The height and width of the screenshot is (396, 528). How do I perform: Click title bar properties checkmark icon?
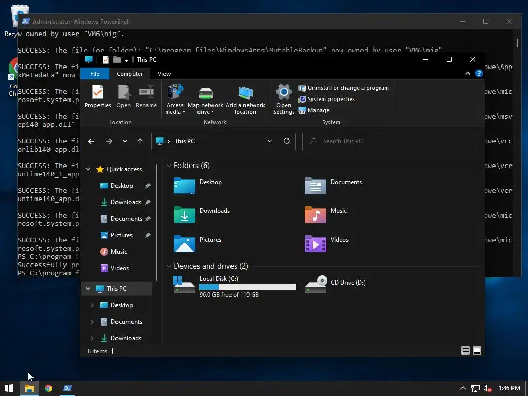(105, 60)
